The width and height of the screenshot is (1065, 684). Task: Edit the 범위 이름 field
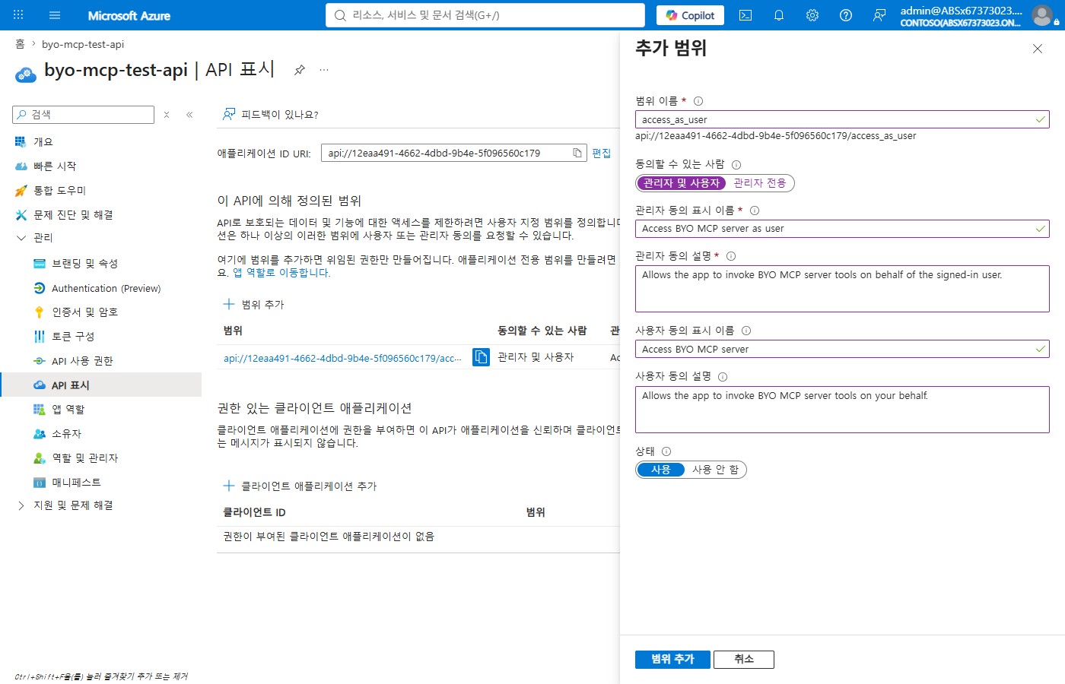pos(842,119)
